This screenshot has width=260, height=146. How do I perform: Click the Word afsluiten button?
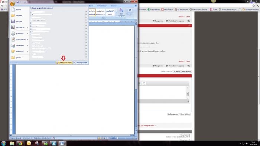click(81, 63)
